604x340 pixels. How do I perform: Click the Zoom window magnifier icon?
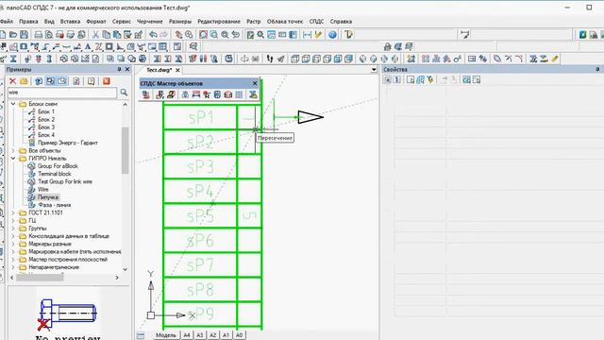click(214, 35)
